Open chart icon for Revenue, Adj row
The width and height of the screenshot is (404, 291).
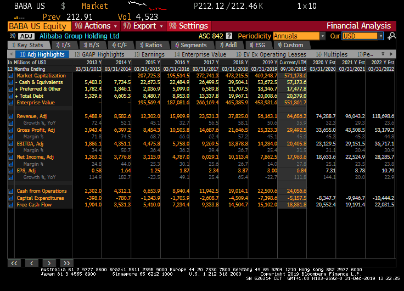point(11,116)
